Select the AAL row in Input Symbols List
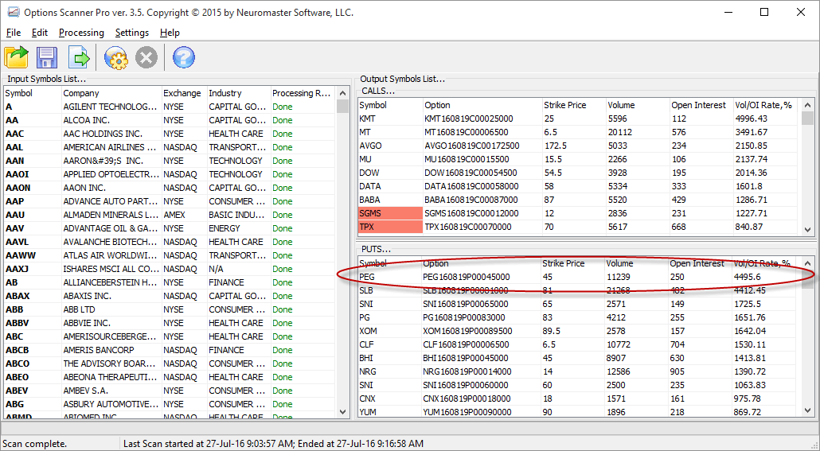This screenshot has width=820, height=451. [x=170, y=147]
